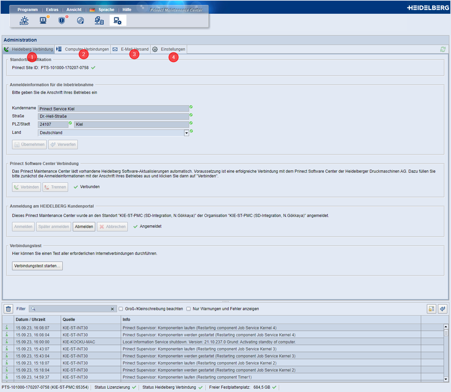Click the Verbinden button

(x=26, y=187)
